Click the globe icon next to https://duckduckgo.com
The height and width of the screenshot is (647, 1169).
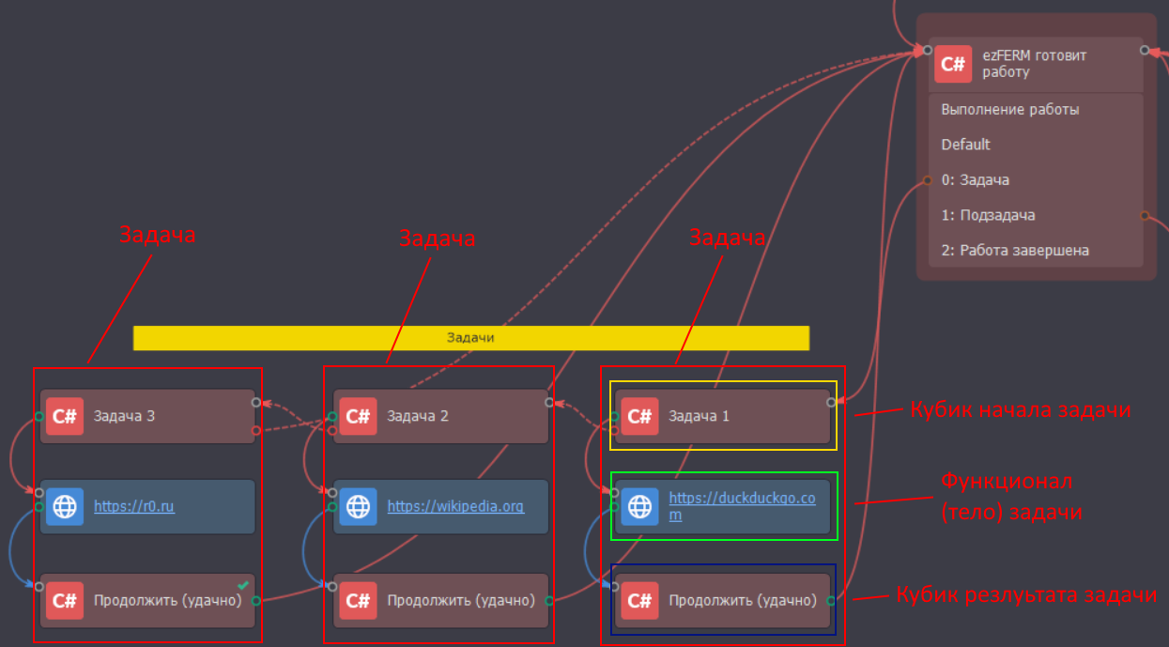(639, 507)
